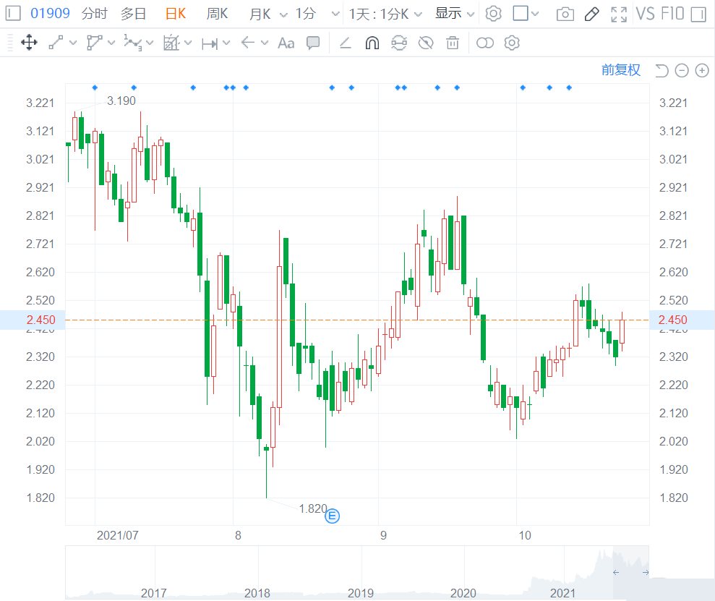Delete drawings with trash icon
This screenshot has height=601, width=715.
click(453, 43)
